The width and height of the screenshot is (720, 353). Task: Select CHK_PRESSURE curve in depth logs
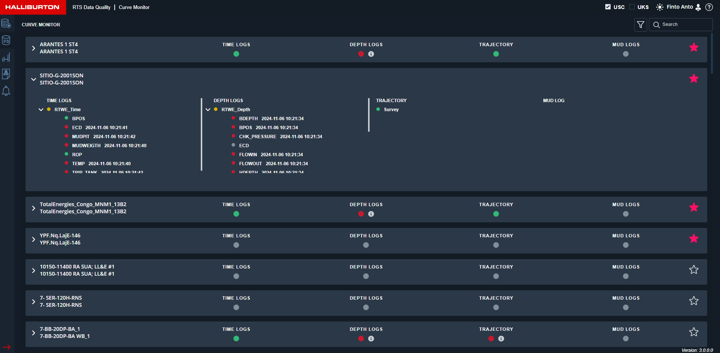(258, 137)
